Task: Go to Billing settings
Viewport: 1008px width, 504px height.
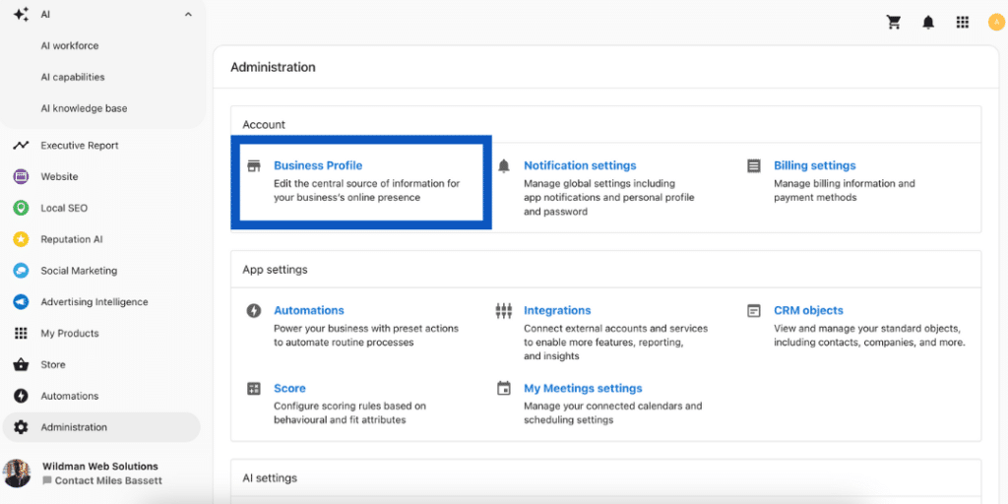Action: tap(814, 165)
